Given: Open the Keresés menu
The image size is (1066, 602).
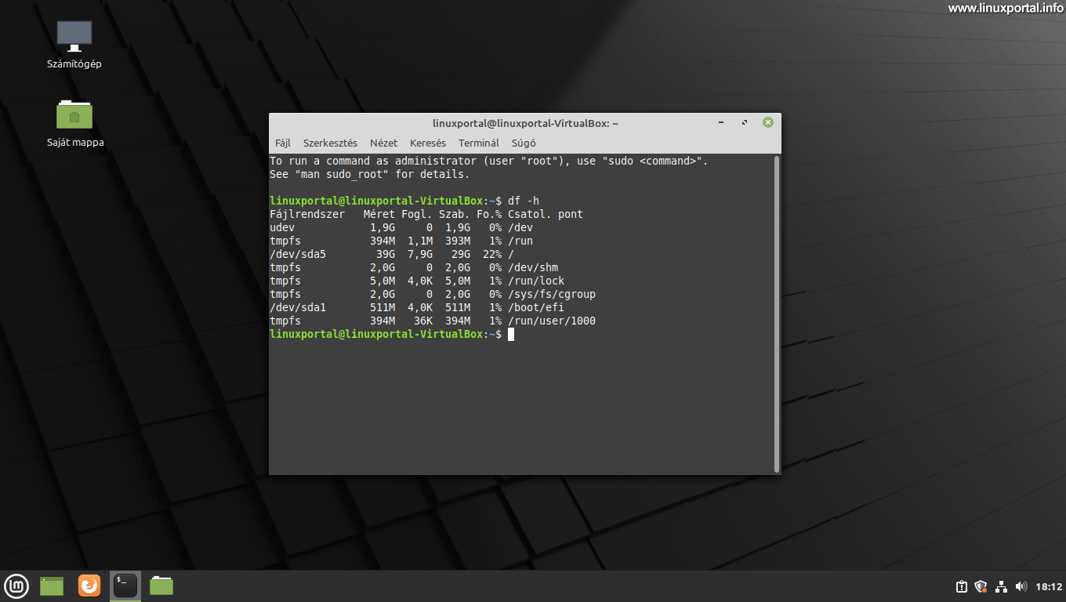Looking at the screenshot, I should click(x=427, y=143).
